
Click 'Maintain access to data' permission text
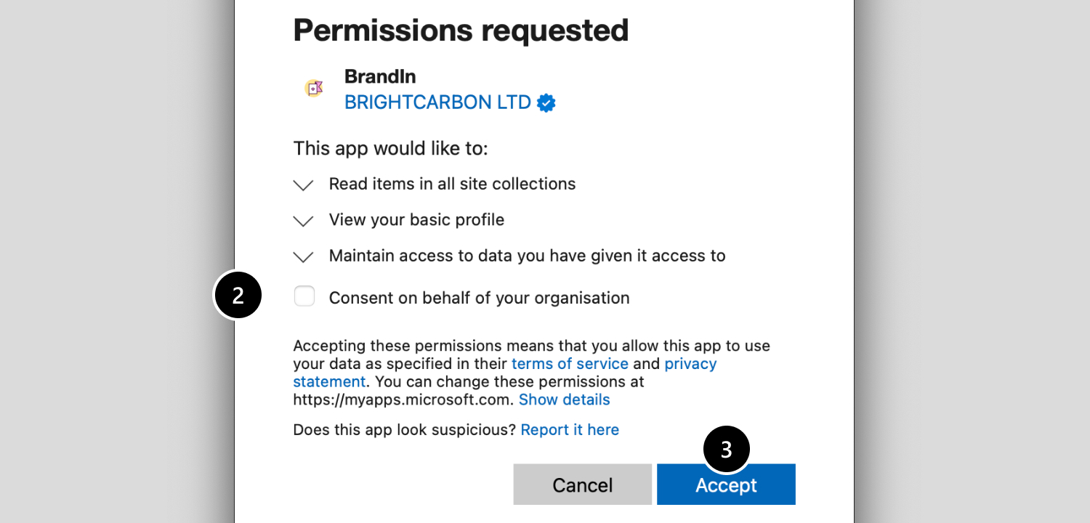[x=527, y=256]
